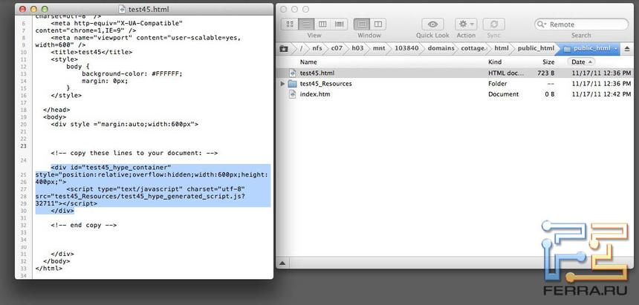Close the test45.html editor window

(x=22, y=9)
